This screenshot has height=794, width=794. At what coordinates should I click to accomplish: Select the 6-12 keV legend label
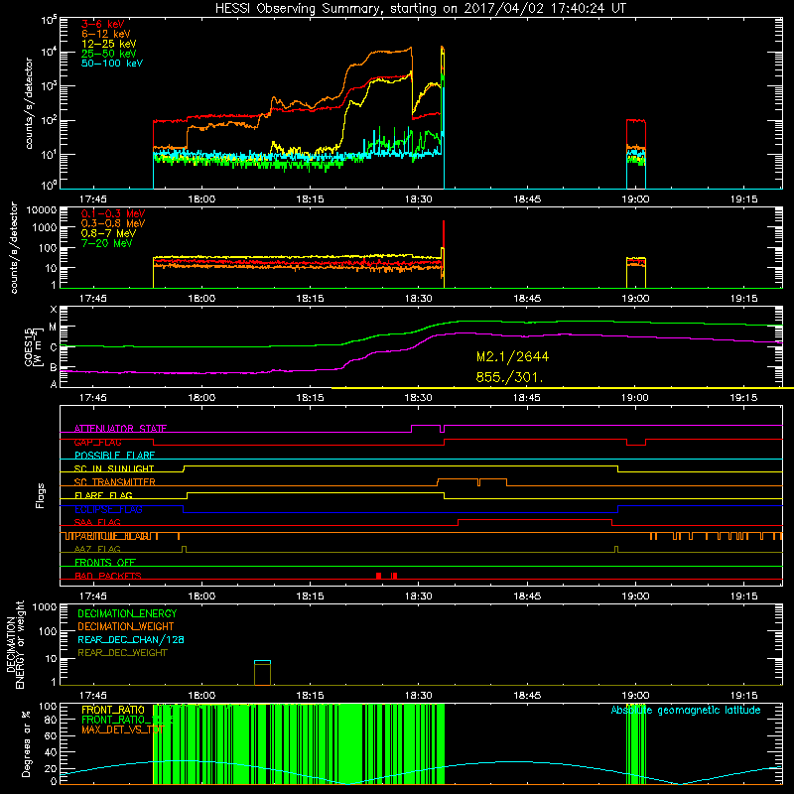pyautogui.click(x=106, y=34)
